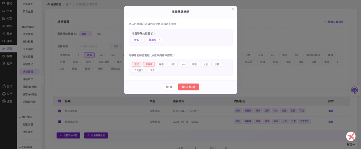
Task: Click 清空 next to selected tags
Action: point(99,33)
